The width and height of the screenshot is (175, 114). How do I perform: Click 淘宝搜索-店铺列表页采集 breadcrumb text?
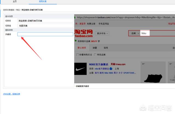(32, 10)
